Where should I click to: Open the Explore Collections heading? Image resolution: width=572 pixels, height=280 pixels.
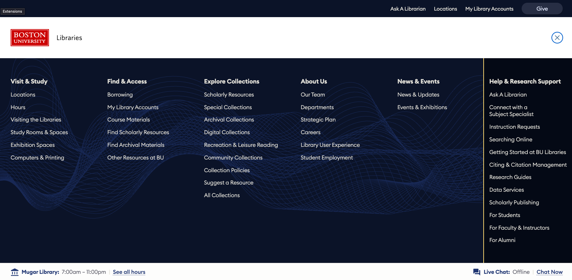(x=232, y=81)
